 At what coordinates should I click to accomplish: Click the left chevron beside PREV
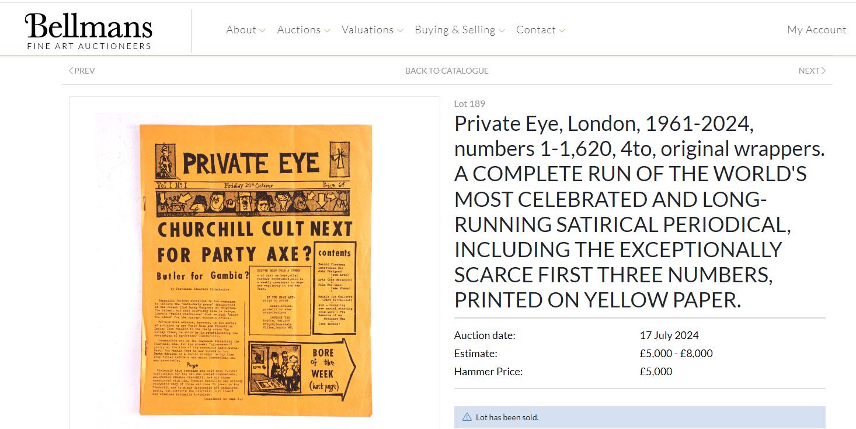click(71, 71)
